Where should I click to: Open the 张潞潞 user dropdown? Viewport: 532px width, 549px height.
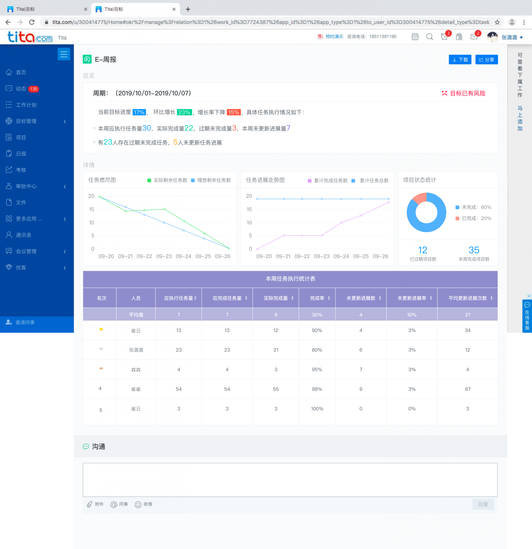click(x=512, y=37)
